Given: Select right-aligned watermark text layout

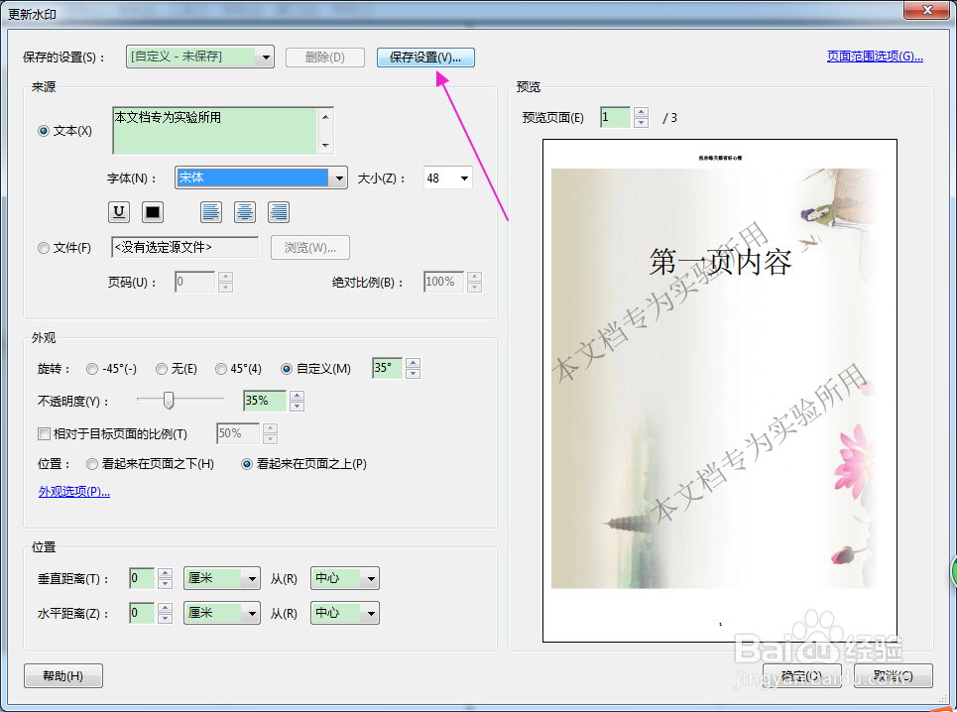Looking at the screenshot, I should point(278,211).
